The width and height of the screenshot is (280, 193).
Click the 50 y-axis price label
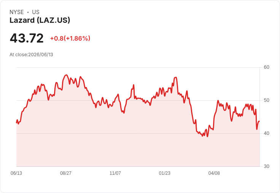click(x=266, y=100)
